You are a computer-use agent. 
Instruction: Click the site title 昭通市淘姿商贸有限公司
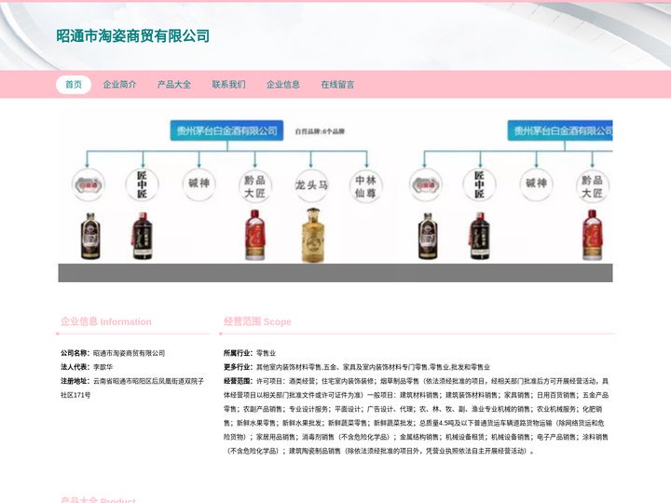pyautogui.click(x=132, y=36)
